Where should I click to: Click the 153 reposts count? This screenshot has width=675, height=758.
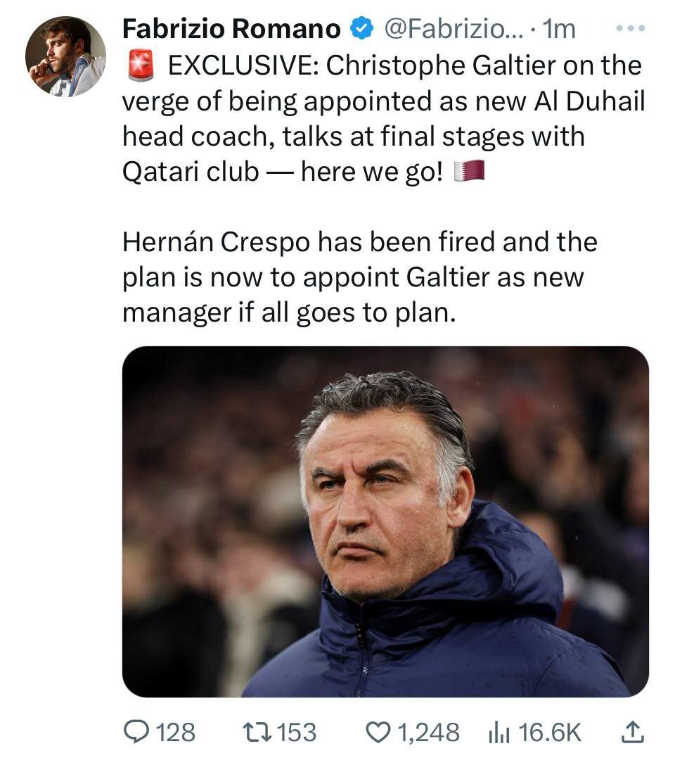coord(297,732)
